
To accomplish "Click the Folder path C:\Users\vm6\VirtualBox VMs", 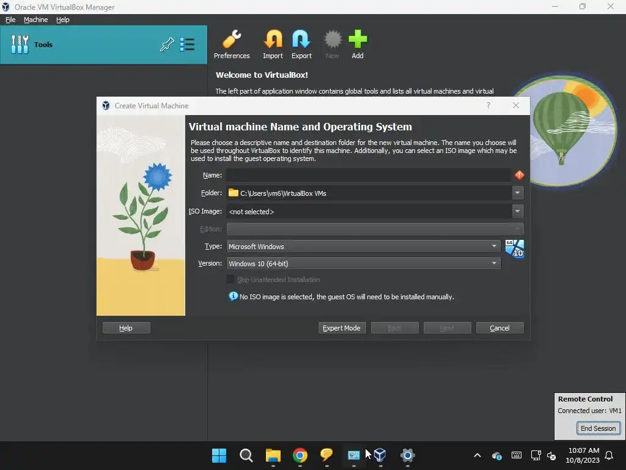I will click(283, 193).
